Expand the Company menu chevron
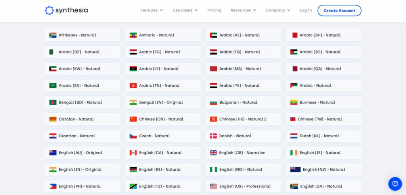 pyautogui.click(x=289, y=10)
